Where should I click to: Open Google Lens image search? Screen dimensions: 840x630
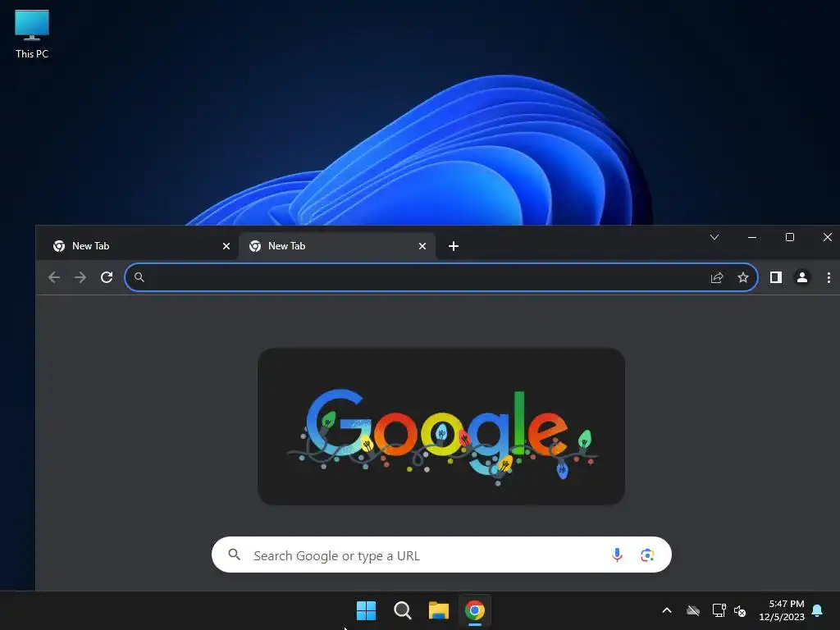point(646,555)
